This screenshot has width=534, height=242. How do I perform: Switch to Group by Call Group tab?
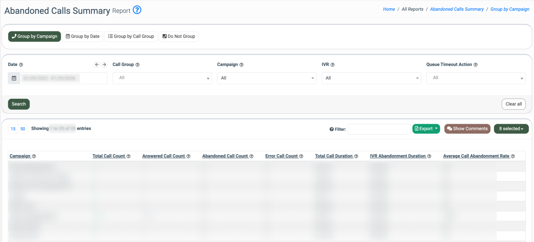pos(131,36)
